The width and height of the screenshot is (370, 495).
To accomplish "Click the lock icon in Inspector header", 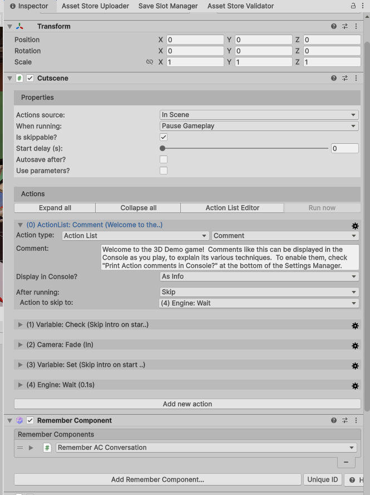I will [353, 6].
